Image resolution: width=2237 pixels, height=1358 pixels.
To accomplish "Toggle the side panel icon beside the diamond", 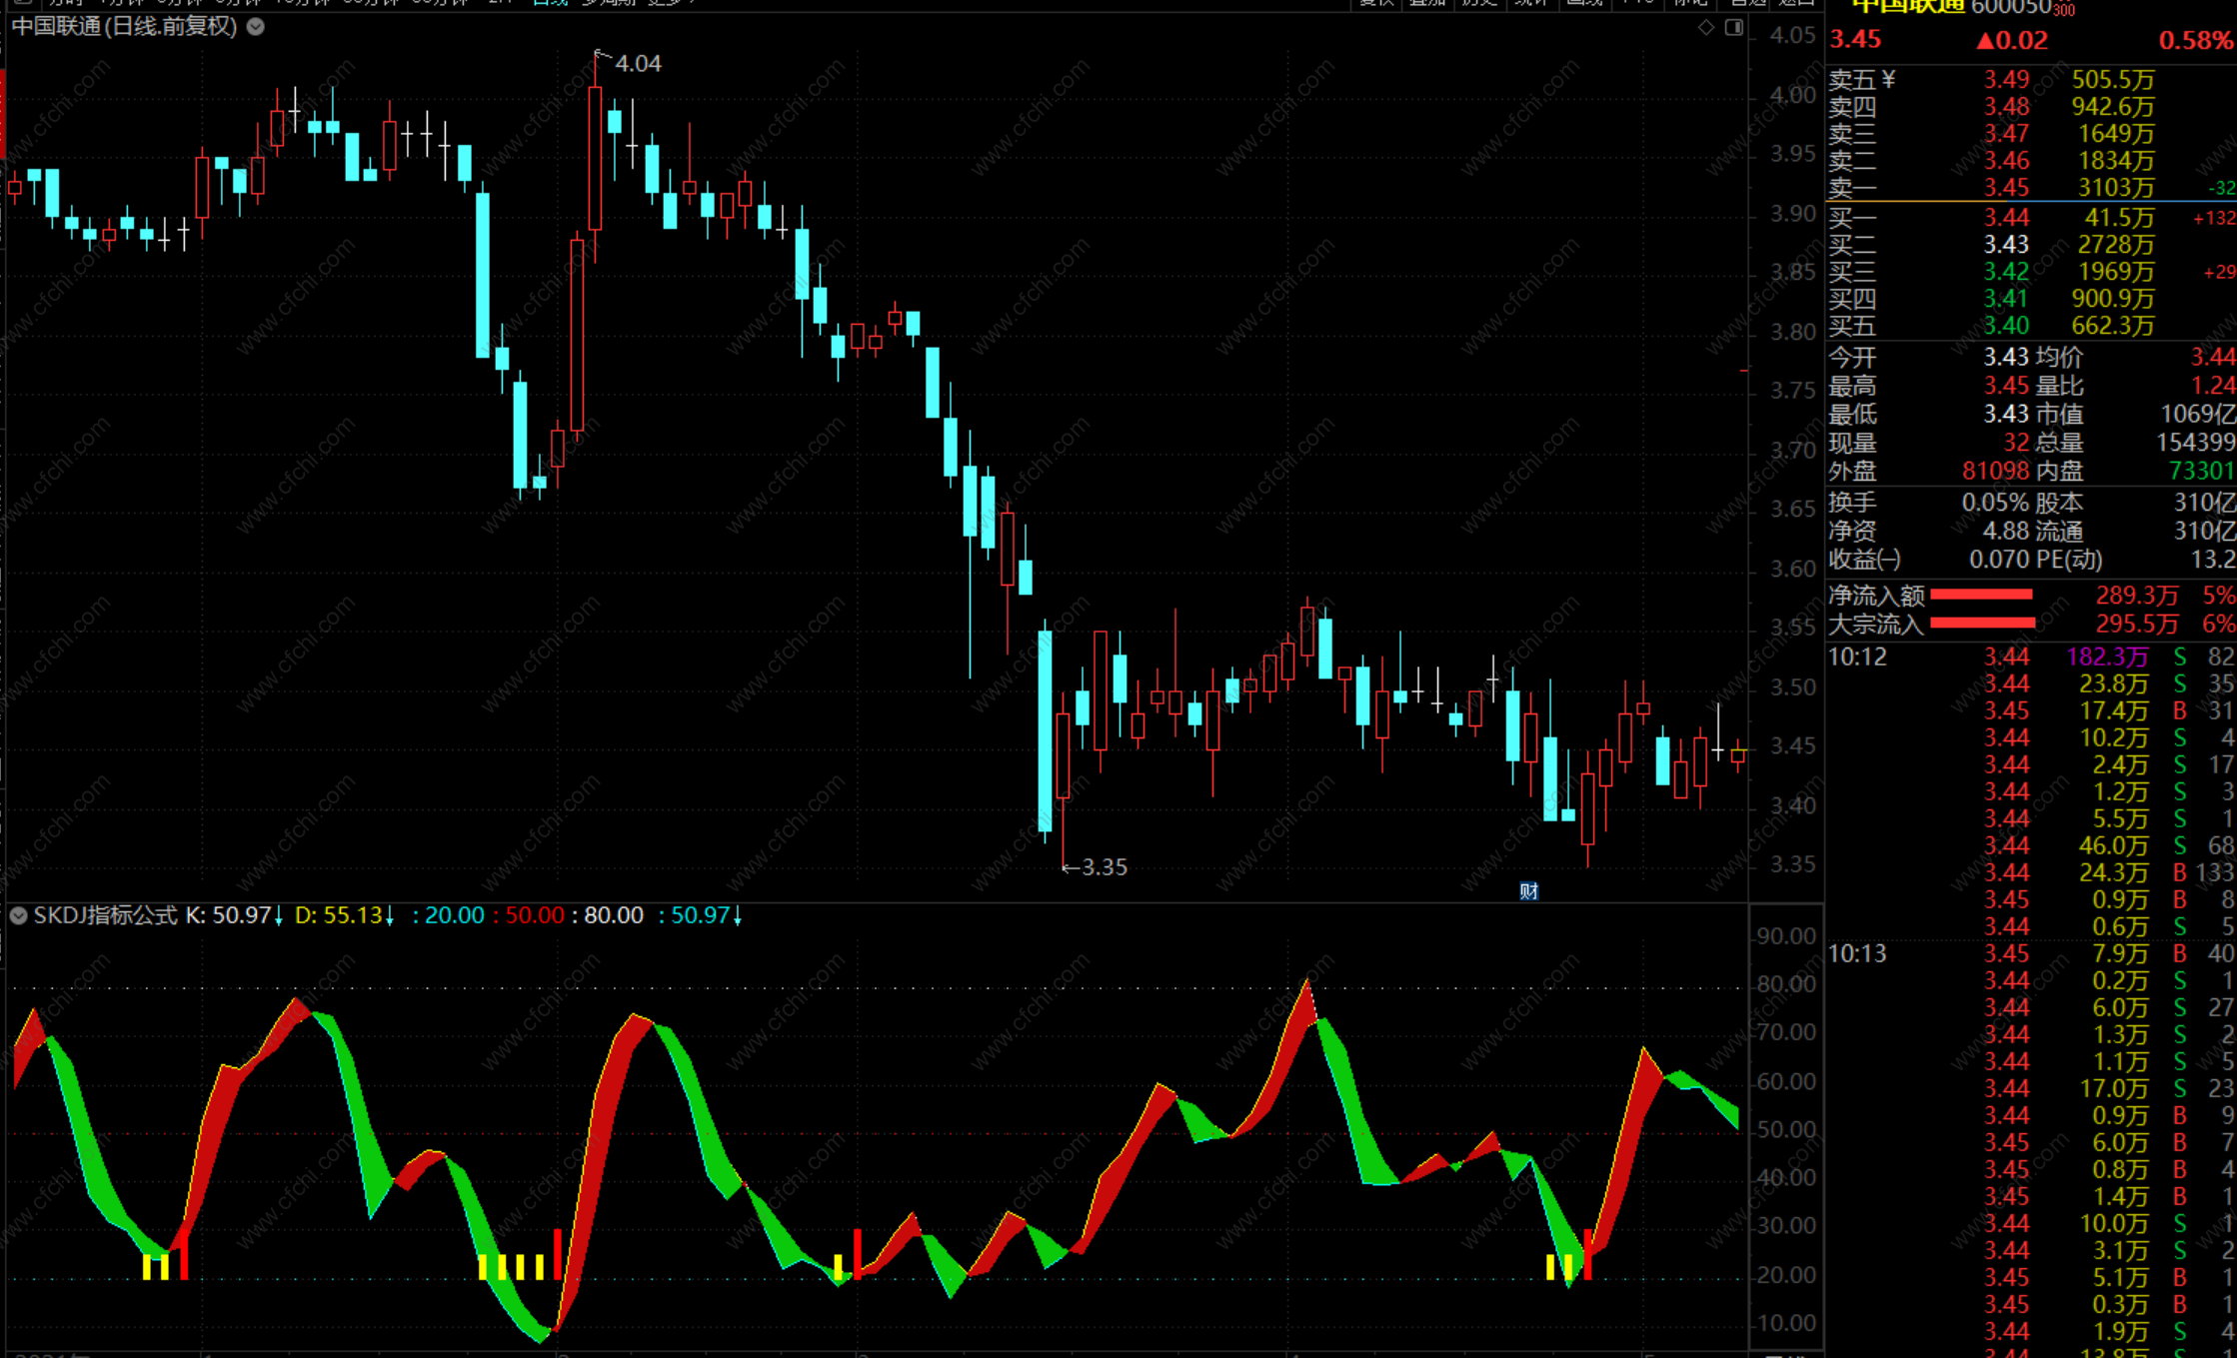I will 1734,28.
